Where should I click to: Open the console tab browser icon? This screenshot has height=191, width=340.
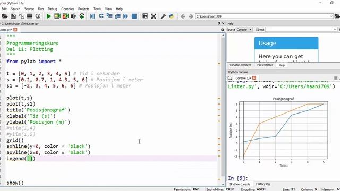229,78
